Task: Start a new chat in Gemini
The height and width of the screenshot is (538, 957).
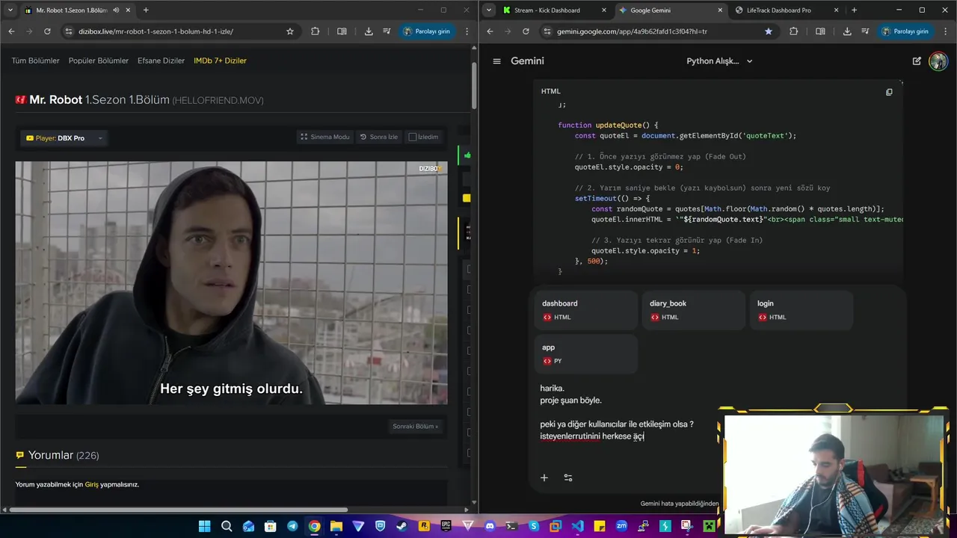Action: (x=917, y=61)
